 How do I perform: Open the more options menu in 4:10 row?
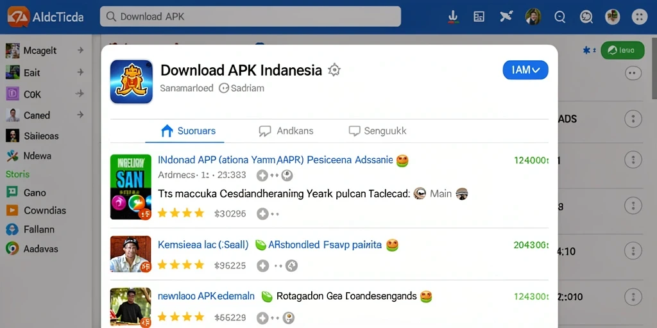click(x=633, y=251)
